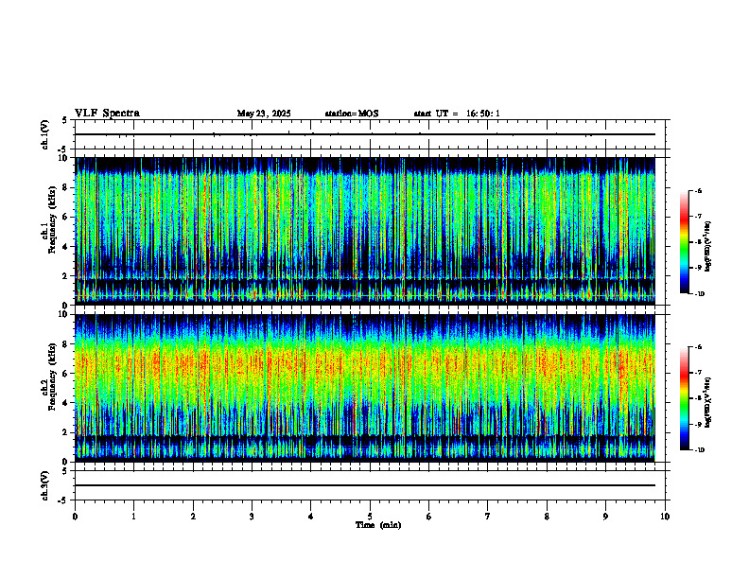Click the ch.2 frequency axis "4" tick label
This screenshot has width=749, height=579.
click(x=67, y=403)
